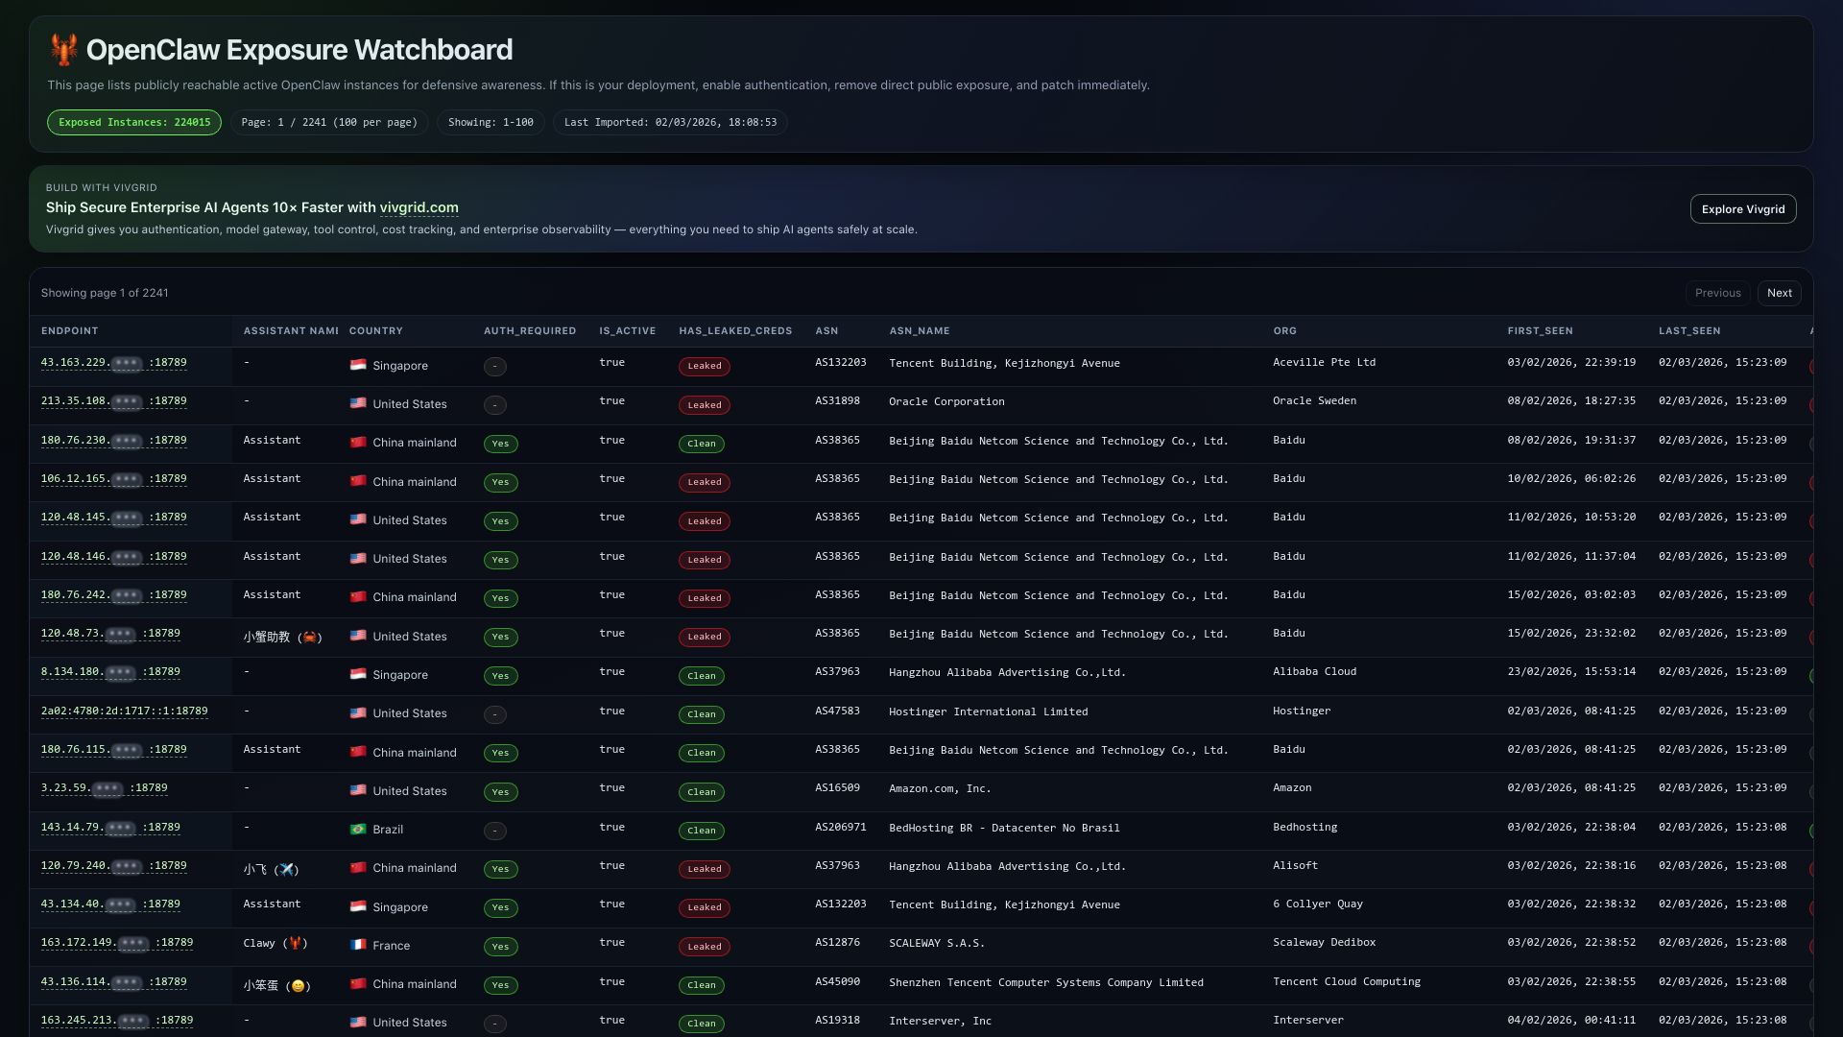Click the China flag in the 180.76.230 row
The height and width of the screenshot is (1037, 1843).
tap(358, 442)
